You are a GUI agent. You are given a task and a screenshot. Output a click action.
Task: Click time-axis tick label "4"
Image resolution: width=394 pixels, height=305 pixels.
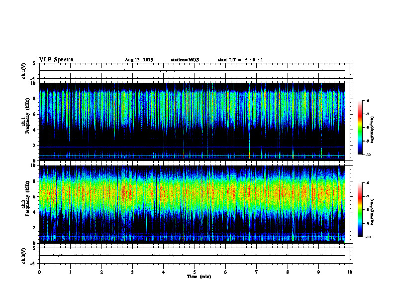(164, 272)
